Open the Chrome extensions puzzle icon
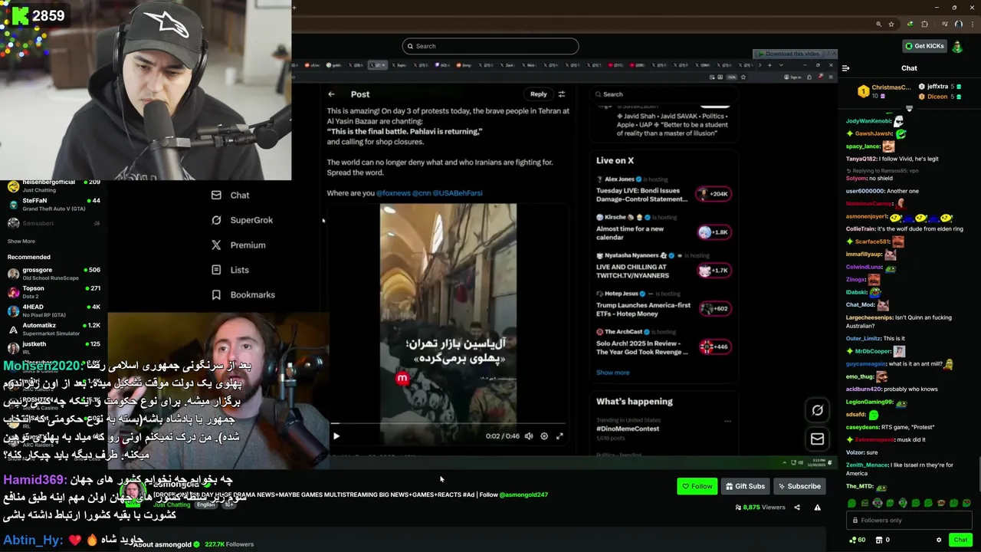Screen dimensions: 981x552 924,25
